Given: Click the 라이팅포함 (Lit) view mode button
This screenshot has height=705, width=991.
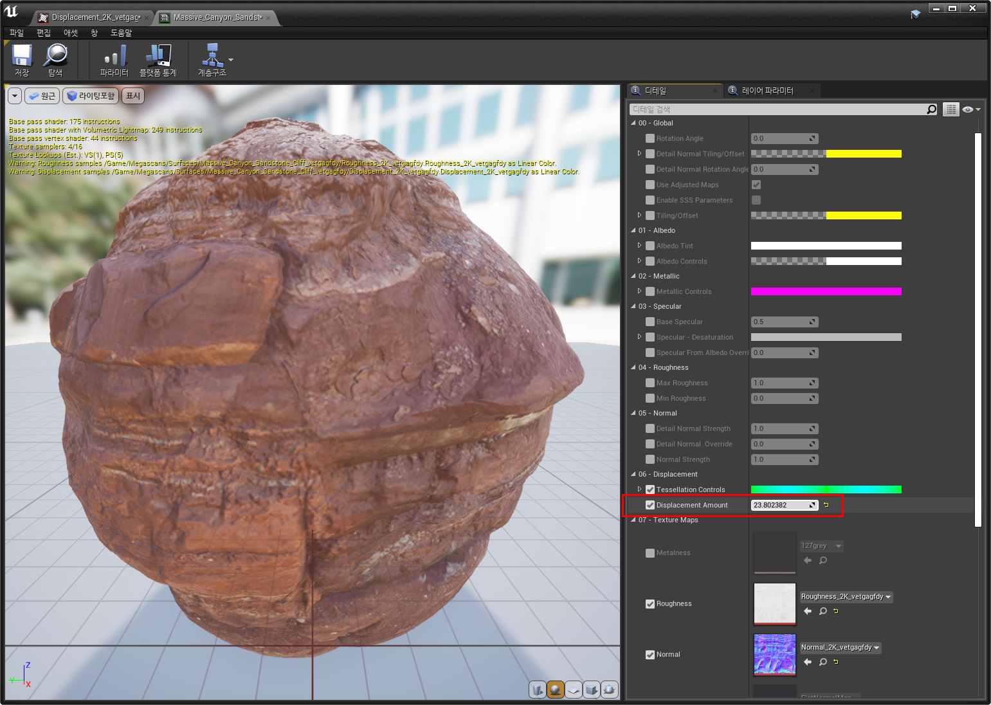Looking at the screenshot, I should [91, 96].
